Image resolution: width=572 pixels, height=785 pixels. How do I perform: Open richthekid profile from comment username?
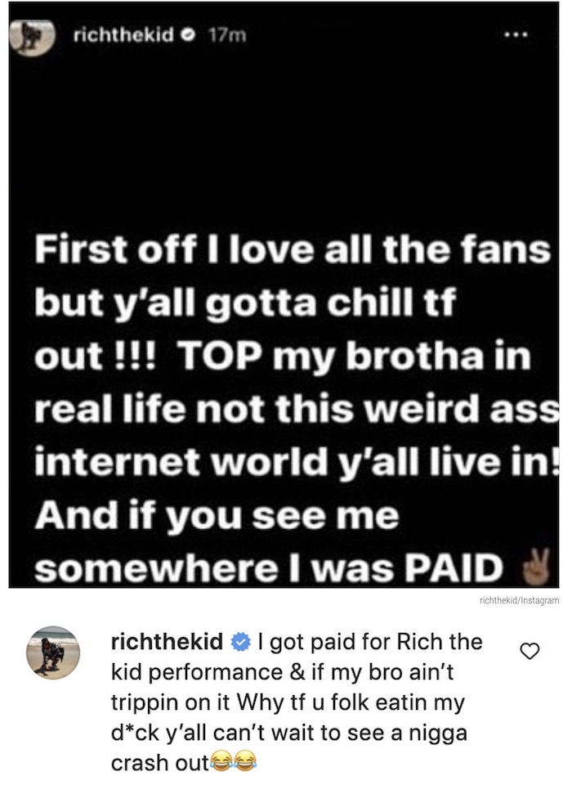[168, 642]
